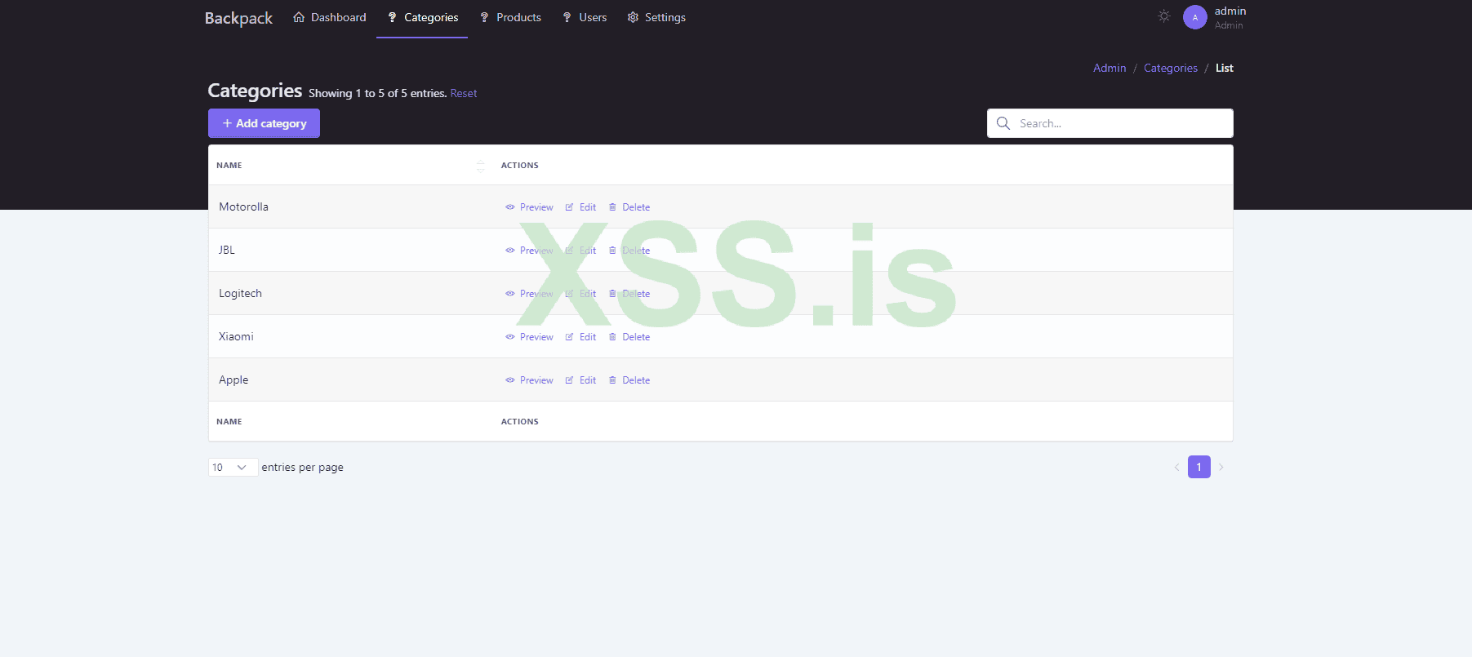The height and width of the screenshot is (657, 1472).
Task: Click the 'entries per page' label
Action: pos(302,467)
